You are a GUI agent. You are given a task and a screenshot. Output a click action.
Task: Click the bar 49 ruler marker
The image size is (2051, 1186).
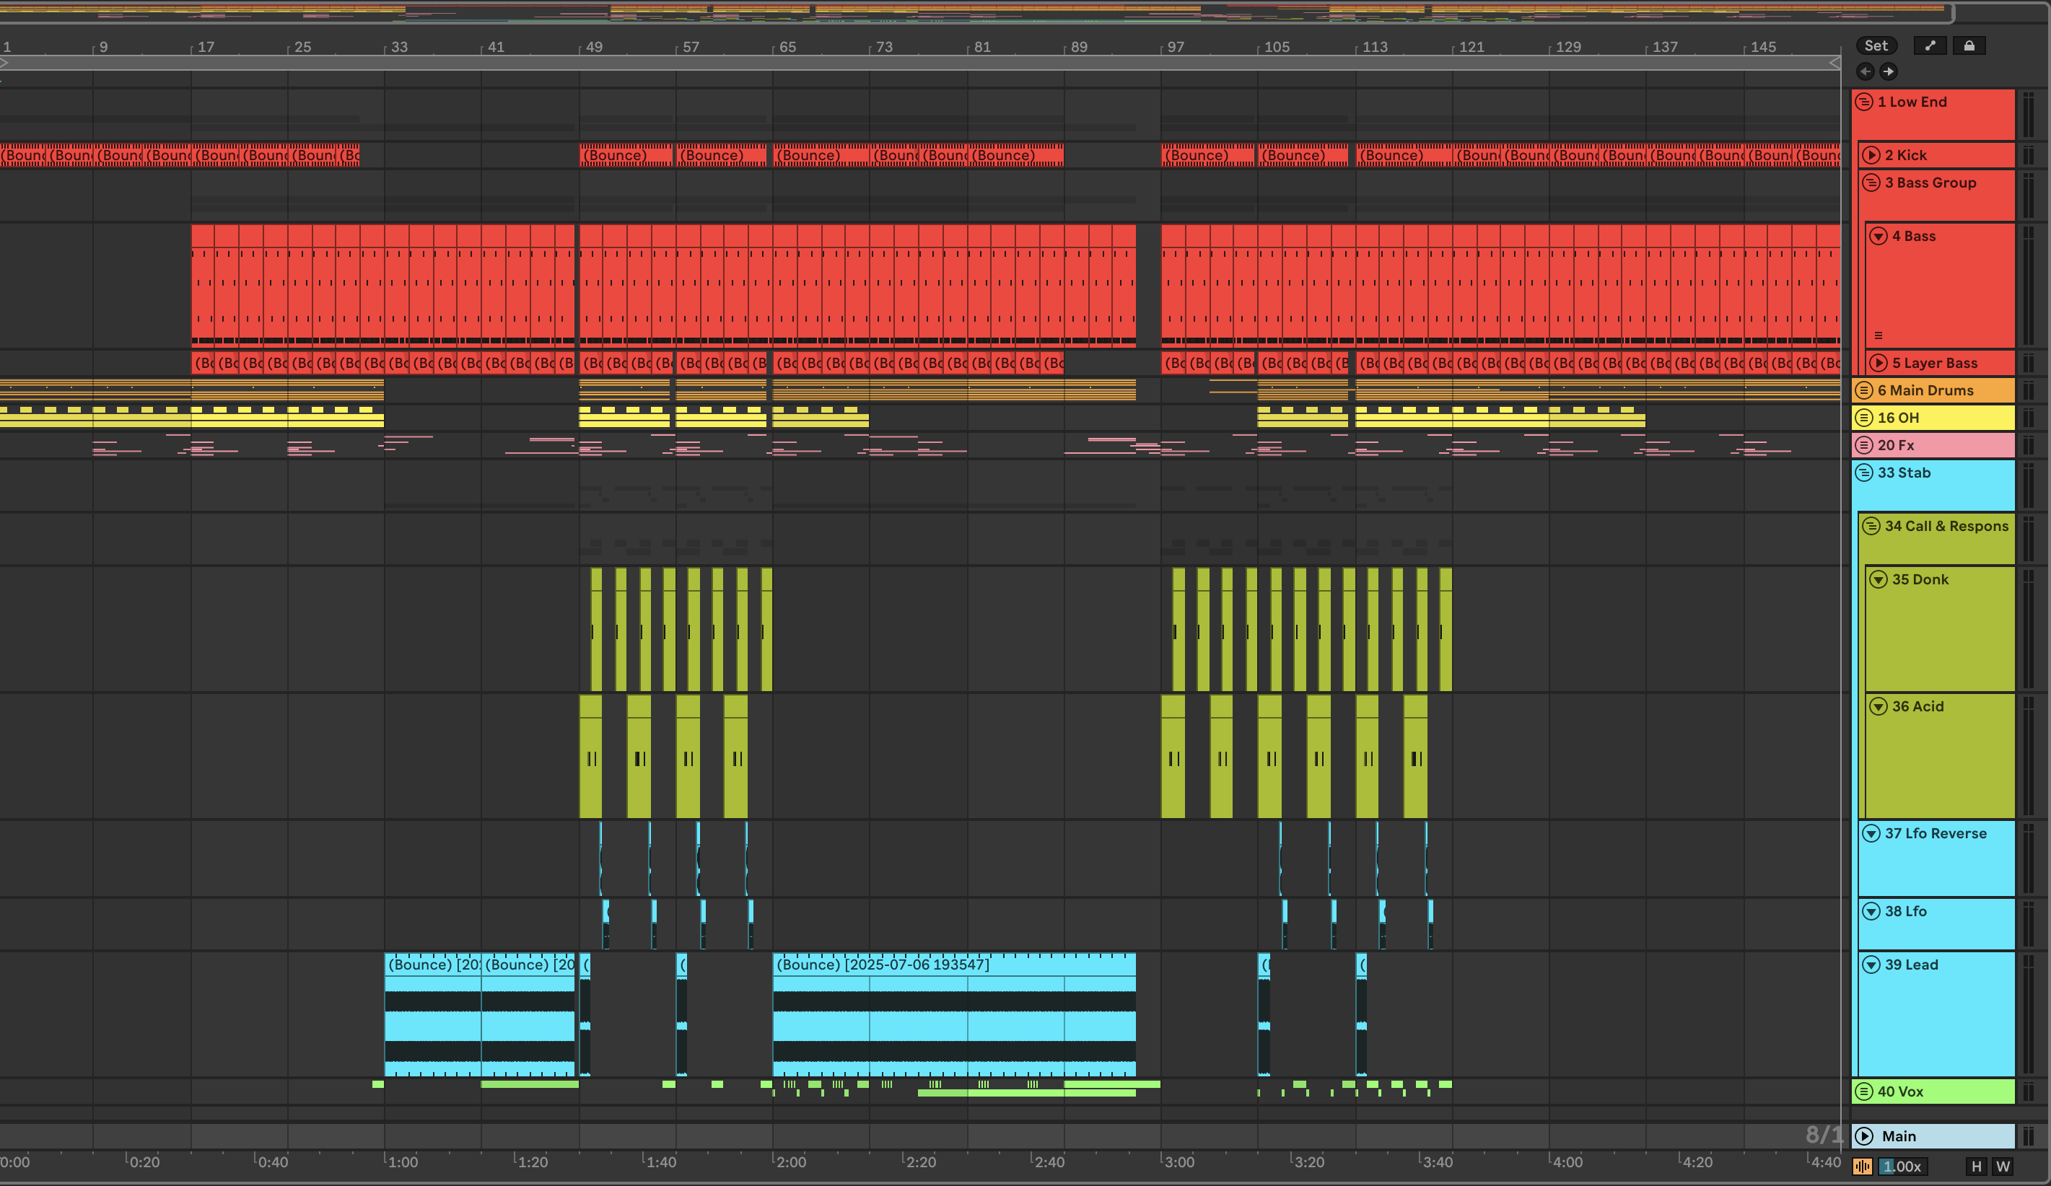point(594,46)
